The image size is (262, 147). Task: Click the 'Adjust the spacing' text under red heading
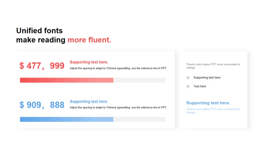pyautogui.click(x=118, y=68)
